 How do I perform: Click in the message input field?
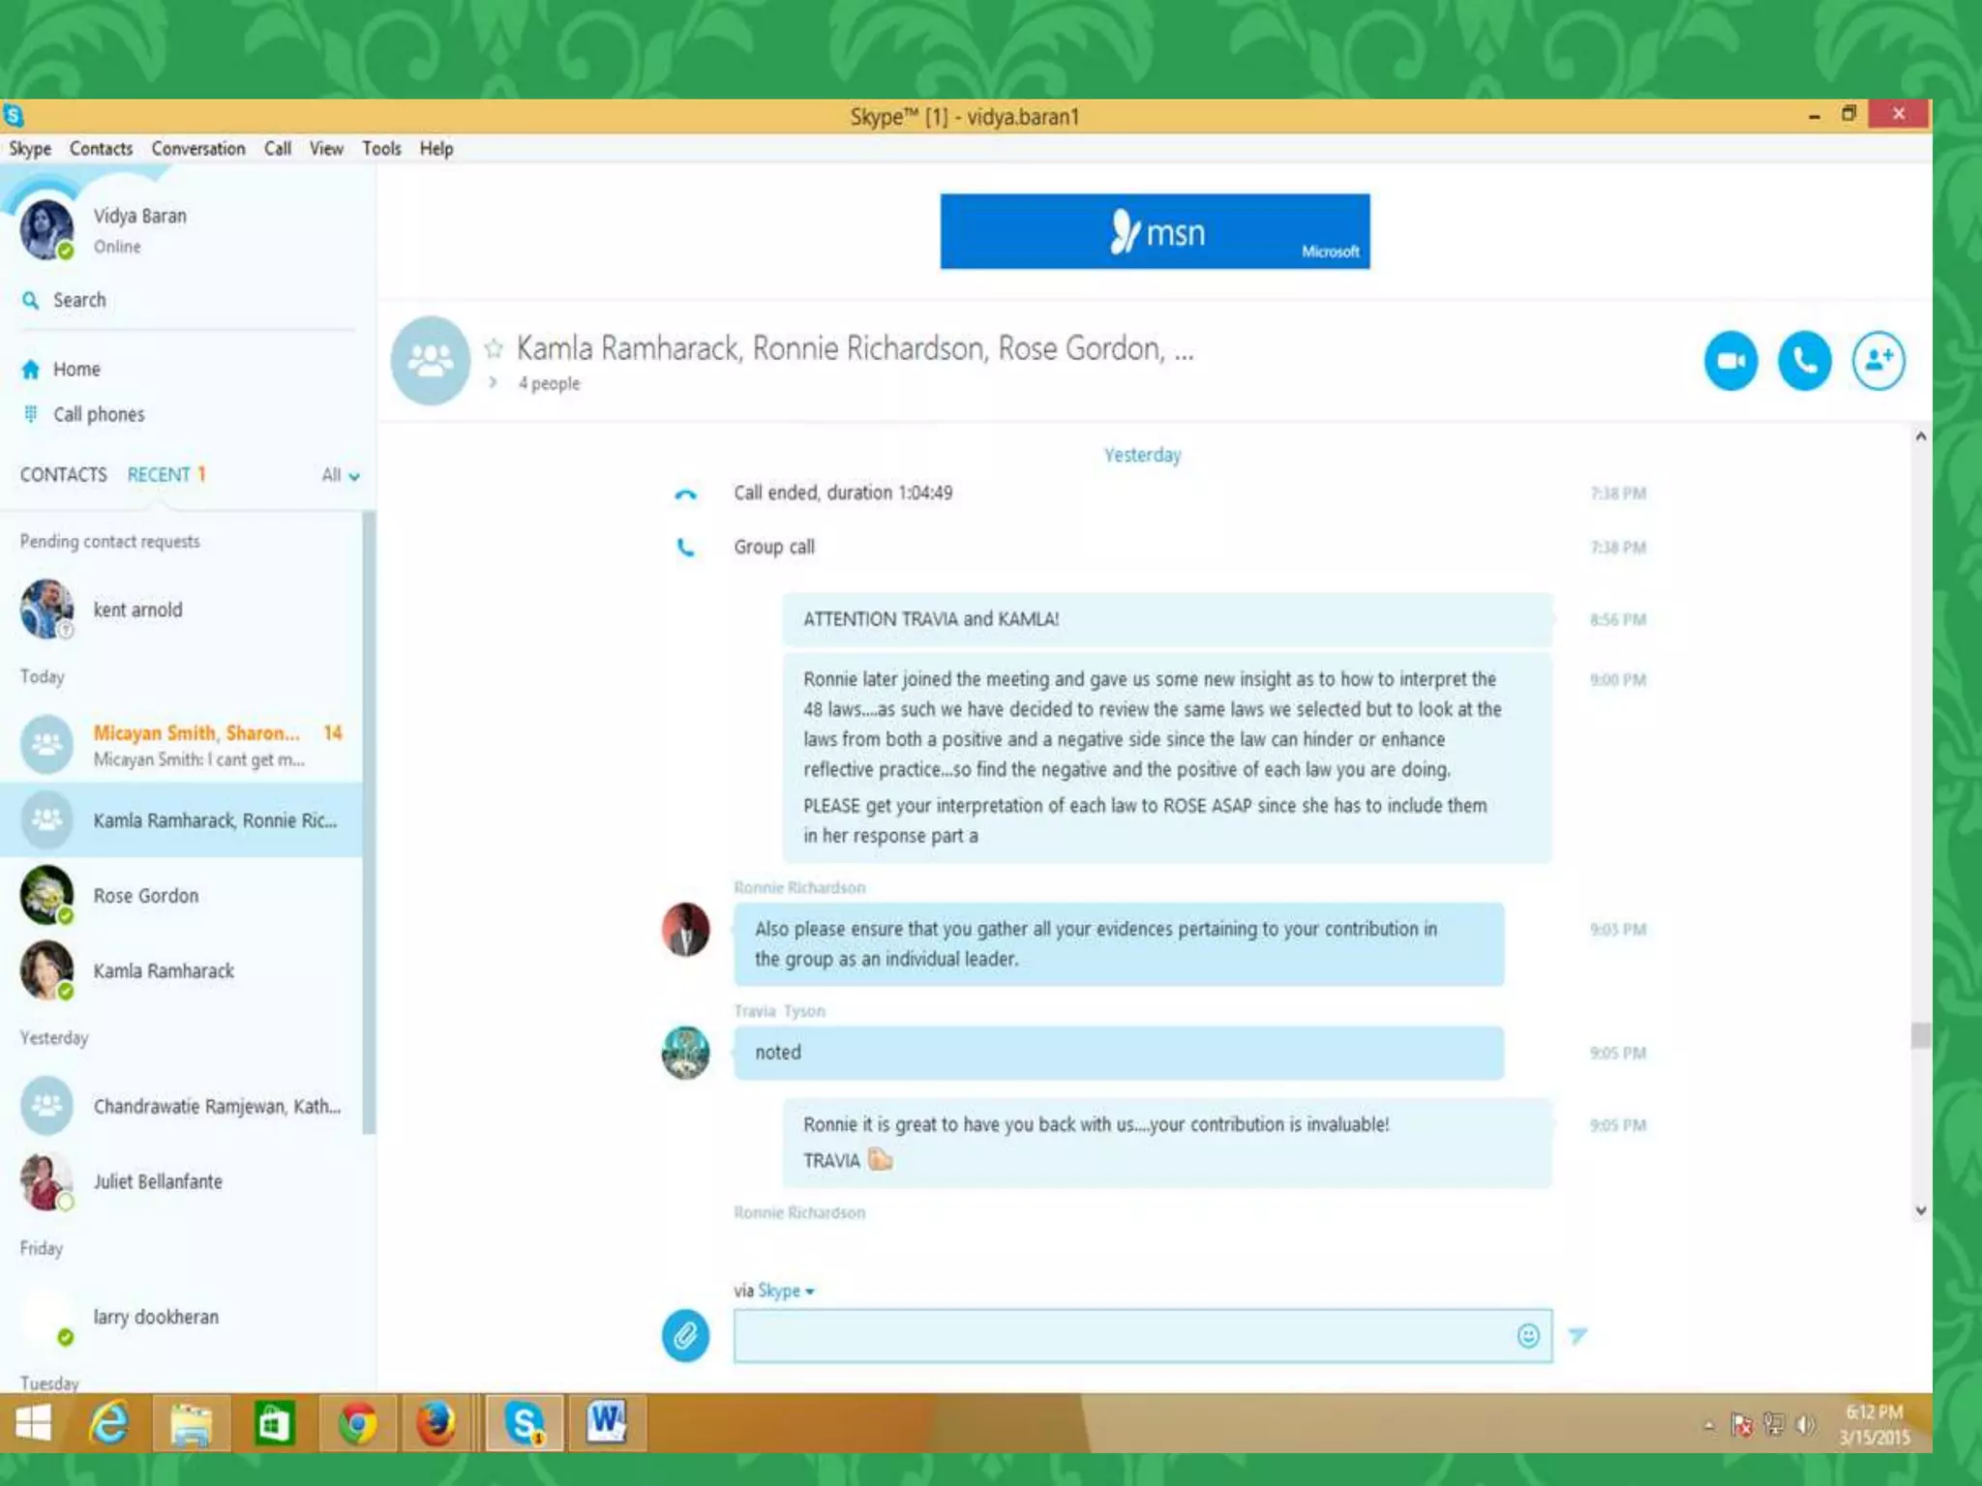coord(1123,1336)
